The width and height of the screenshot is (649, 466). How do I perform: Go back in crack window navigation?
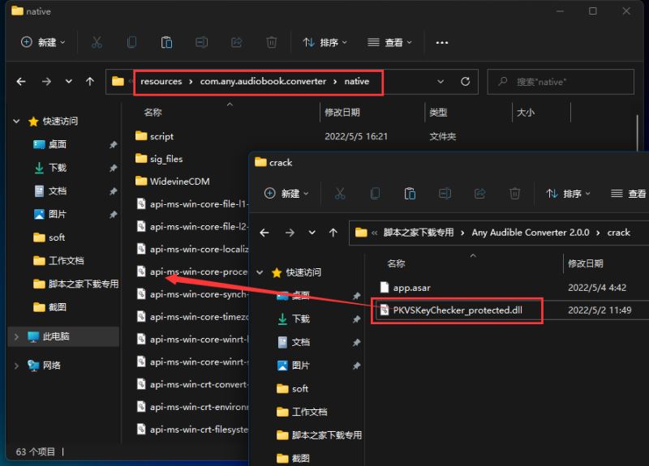click(x=264, y=233)
